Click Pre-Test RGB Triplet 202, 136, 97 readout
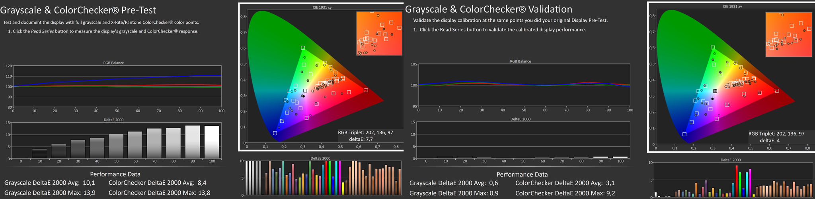 pos(365,132)
